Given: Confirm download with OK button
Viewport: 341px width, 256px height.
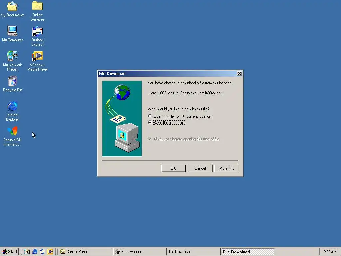Looking at the screenshot, I should click(173, 168).
